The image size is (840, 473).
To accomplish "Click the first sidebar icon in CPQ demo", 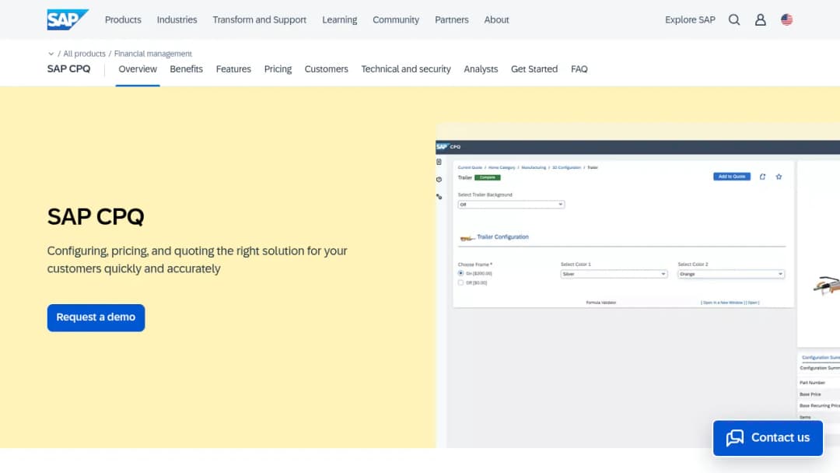I will [x=439, y=162].
